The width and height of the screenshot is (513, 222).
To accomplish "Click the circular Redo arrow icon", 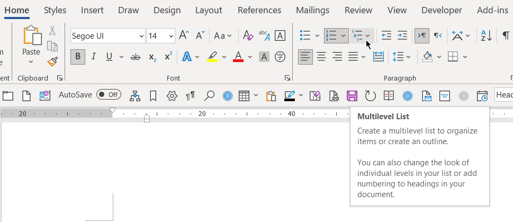I will pos(371,96).
